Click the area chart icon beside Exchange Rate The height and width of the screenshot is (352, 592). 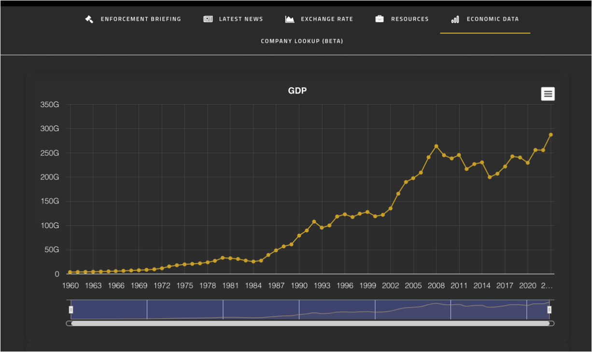click(x=290, y=19)
